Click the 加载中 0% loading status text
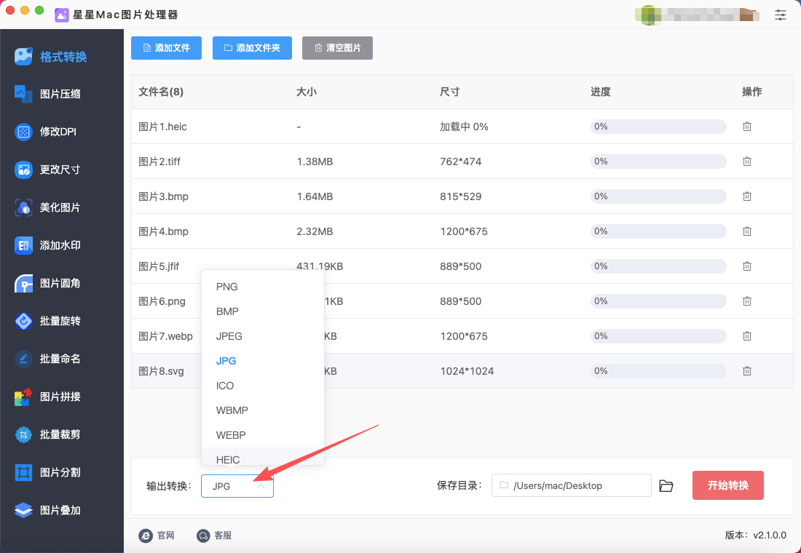Viewport: 801px width, 553px height. [x=464, y=127]
